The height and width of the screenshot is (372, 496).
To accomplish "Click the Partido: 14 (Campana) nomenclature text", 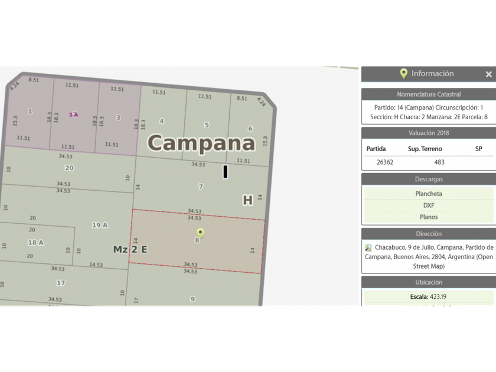I will point(429,112).
